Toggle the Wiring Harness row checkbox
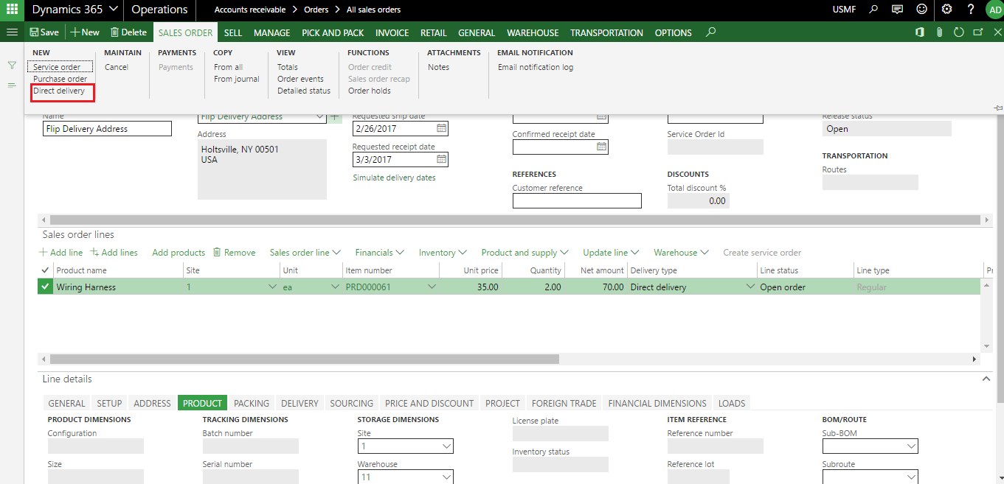The height and width of the screenshot is (484, 1004). pyautogui.click(x=45, y=287)
